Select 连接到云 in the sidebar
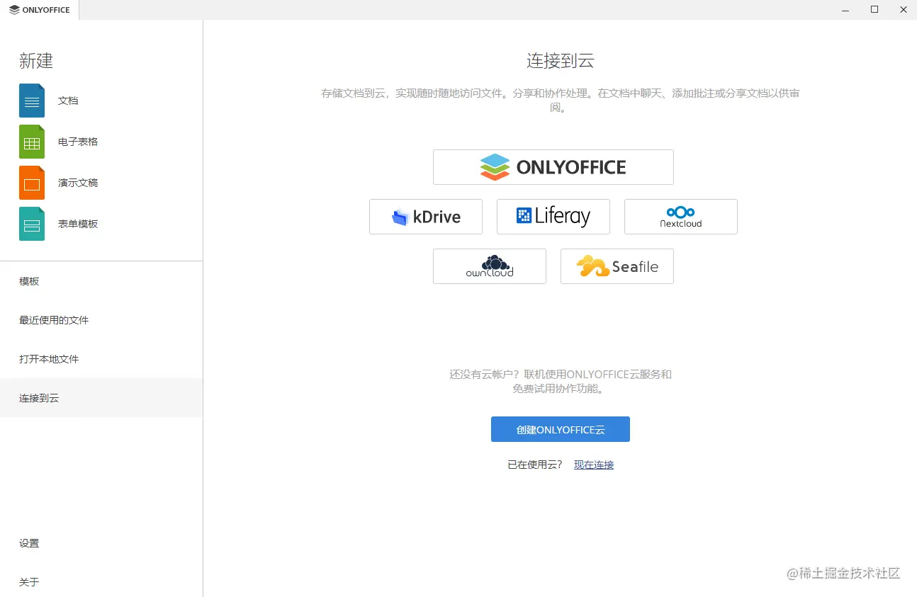 click(101, 398)
